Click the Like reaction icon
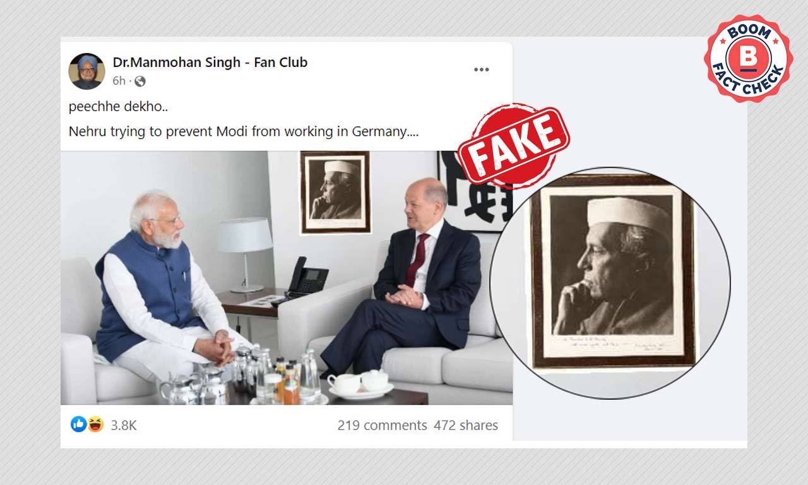 click(x=78, y=424)
